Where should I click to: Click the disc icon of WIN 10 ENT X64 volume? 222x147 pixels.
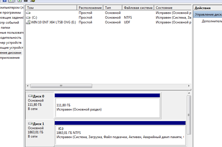coord(28,22)
